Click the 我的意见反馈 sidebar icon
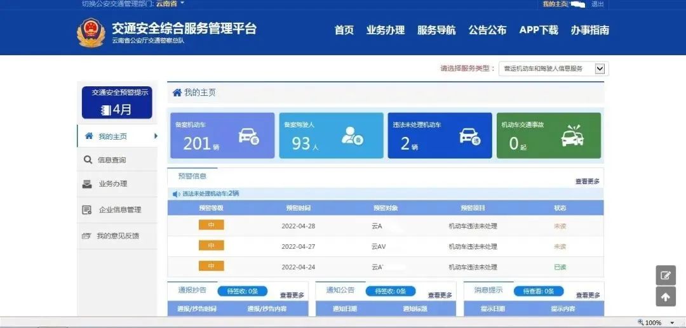 pos(87,236)
